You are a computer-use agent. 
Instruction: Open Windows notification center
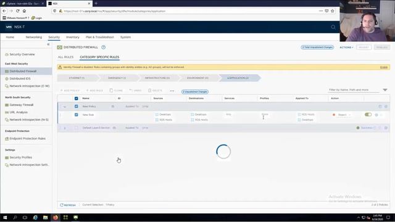pyautogui.click(x=388, y=218)
